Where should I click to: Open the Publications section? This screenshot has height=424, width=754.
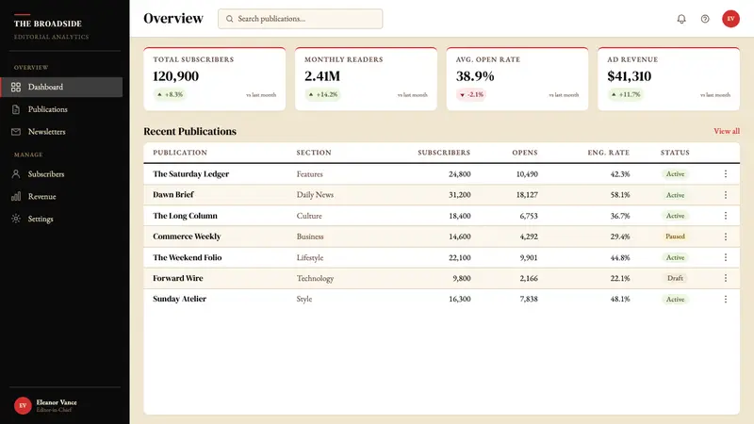(x=61, y=109)
